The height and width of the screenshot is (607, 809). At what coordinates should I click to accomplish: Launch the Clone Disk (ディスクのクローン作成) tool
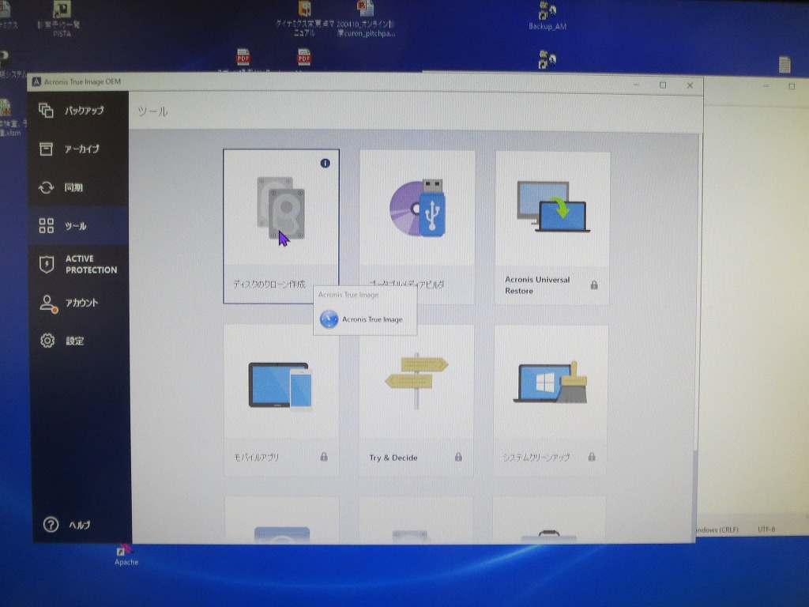pyautogui.click(x=281, y=227)
